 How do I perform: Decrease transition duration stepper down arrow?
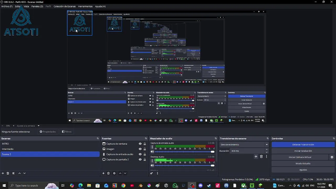pos(267,152)
